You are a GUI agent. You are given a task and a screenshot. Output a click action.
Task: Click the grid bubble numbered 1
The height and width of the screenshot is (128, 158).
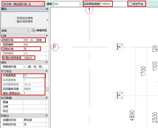[89, 10]
